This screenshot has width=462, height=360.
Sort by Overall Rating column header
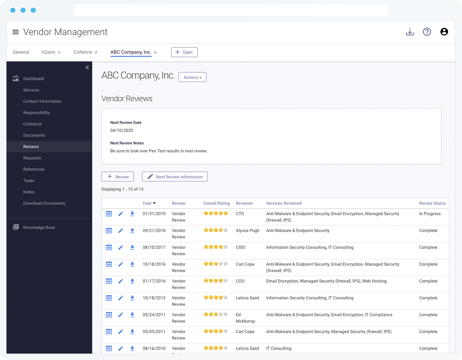tap(216, 203)
